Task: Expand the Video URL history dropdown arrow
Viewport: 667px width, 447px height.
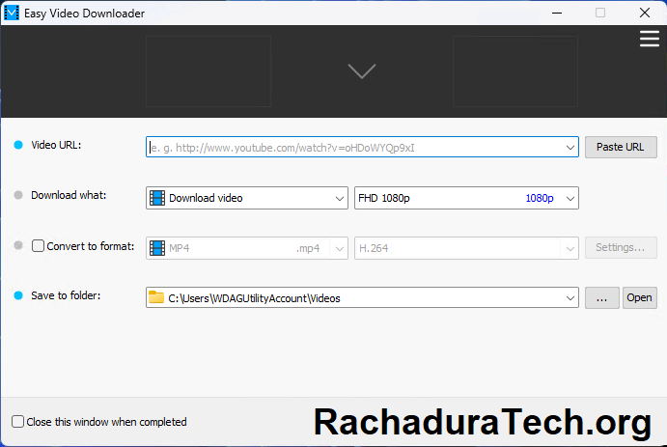Action: (570, 148)
